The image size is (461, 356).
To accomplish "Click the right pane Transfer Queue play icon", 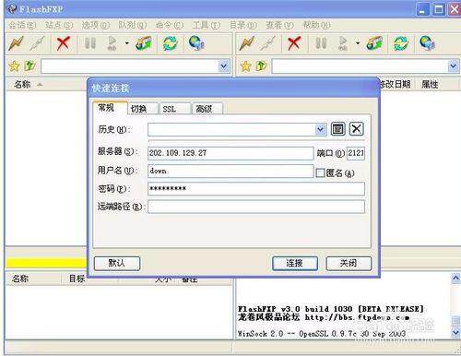I will 343,43.
